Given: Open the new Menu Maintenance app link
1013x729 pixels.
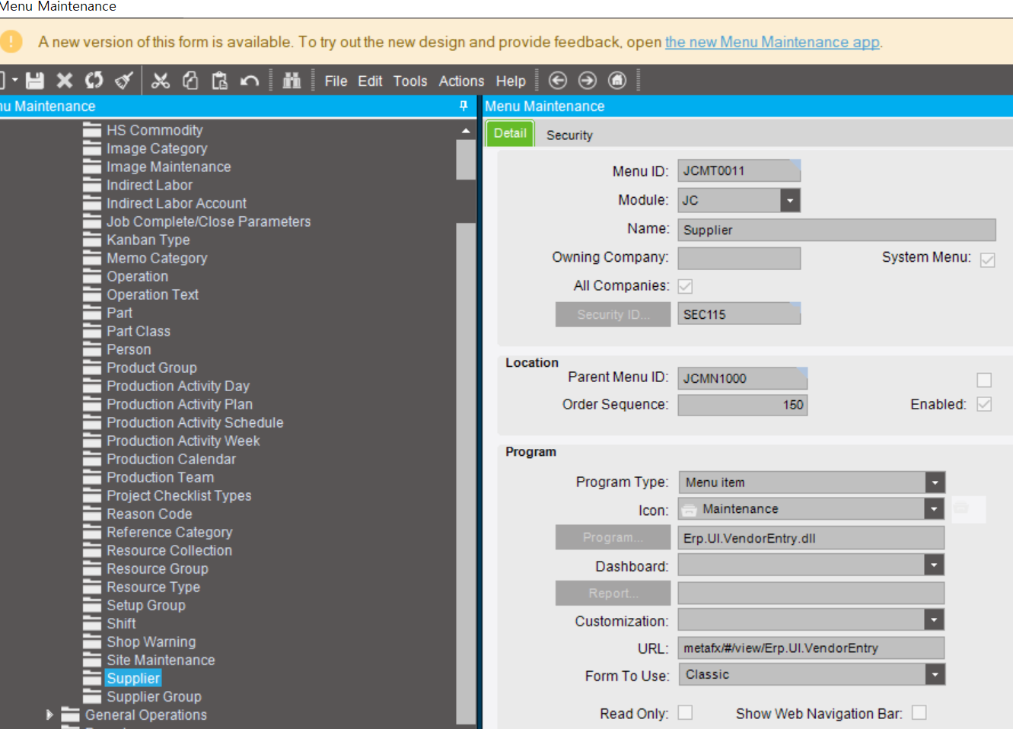Looking at the screenshot, I should 772,42.
